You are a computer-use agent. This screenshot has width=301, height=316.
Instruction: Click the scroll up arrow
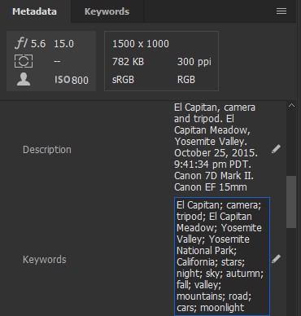coord(291,106)
